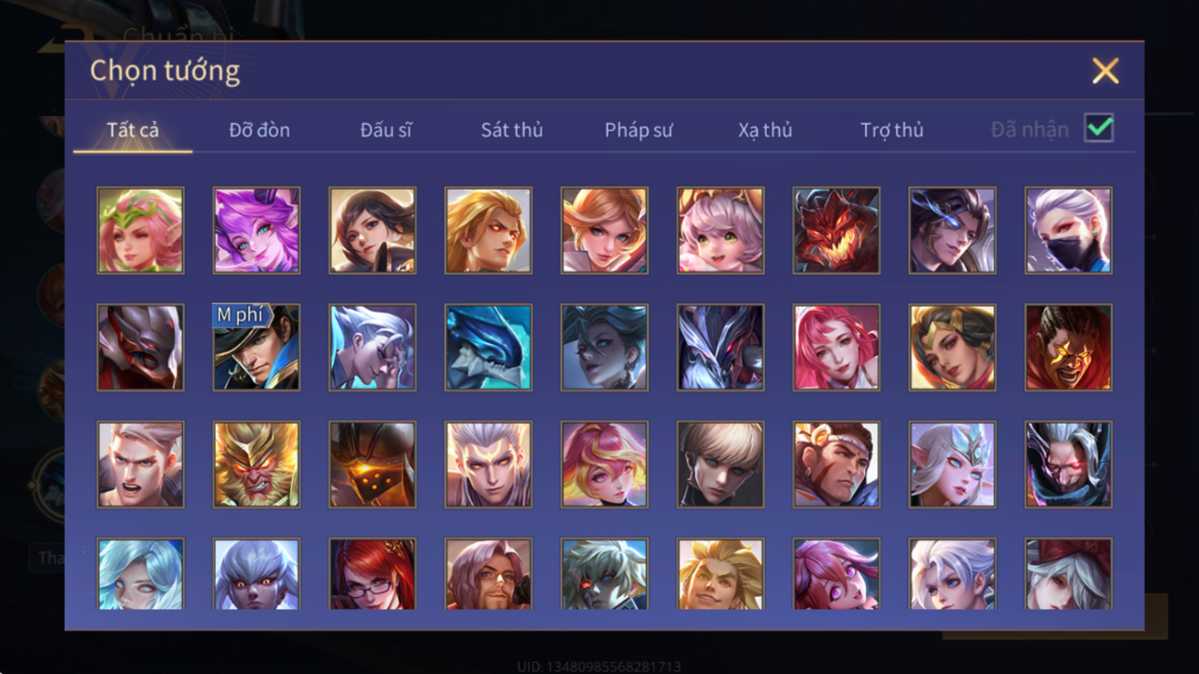1199x674 pixels.
Task: Switch to the 'Xạ thủ' tab
Action: click(x=765, y=130)
